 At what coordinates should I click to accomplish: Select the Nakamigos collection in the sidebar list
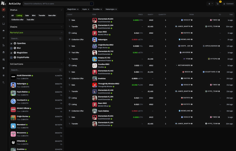(x=36, y=85)
